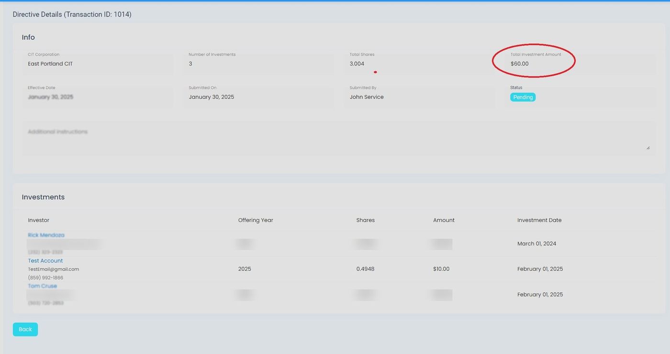Select the Submitted By field
This screenshot has height=354, width=670.
(419, 97)
